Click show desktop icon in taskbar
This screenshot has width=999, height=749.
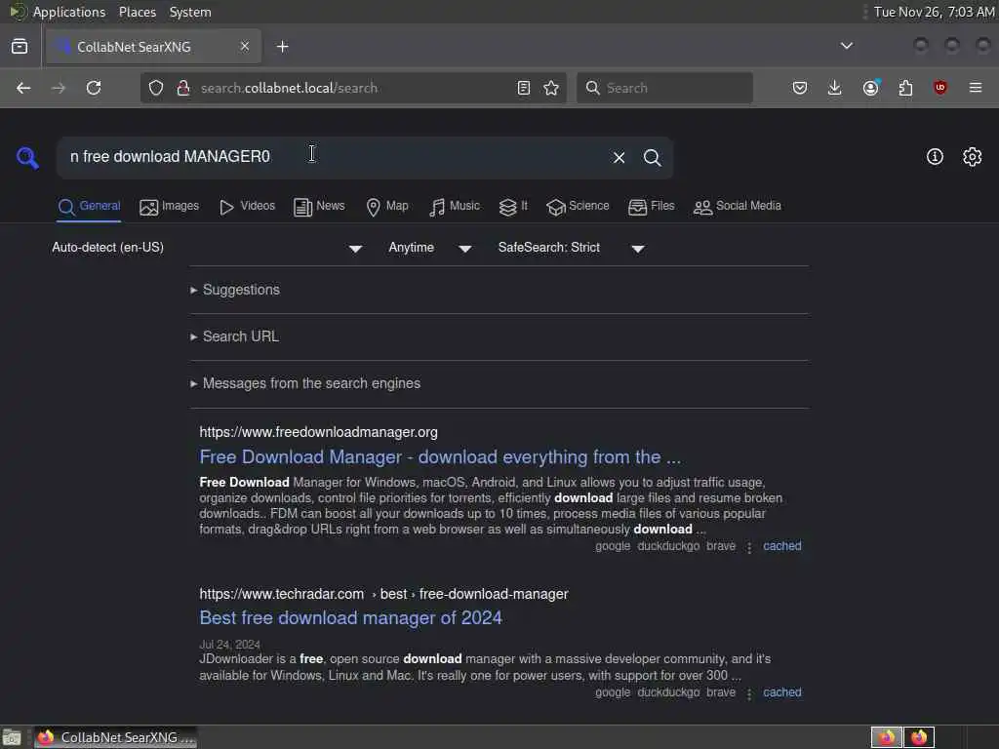(x=12, y=738)
